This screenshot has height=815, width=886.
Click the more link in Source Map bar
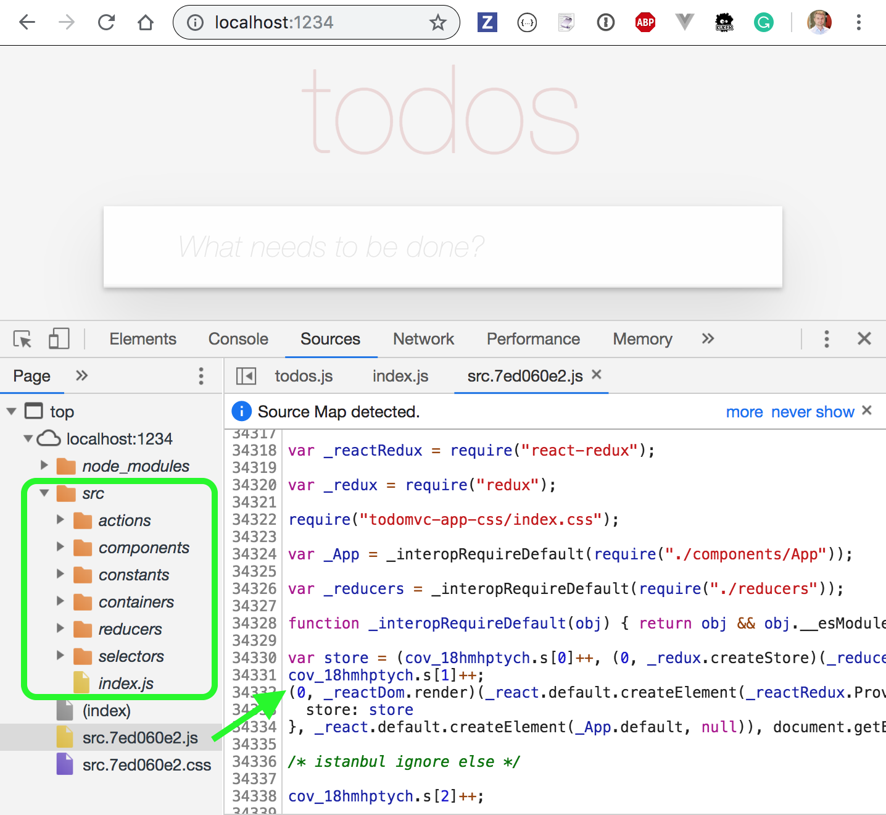click(x=744, y=412)
